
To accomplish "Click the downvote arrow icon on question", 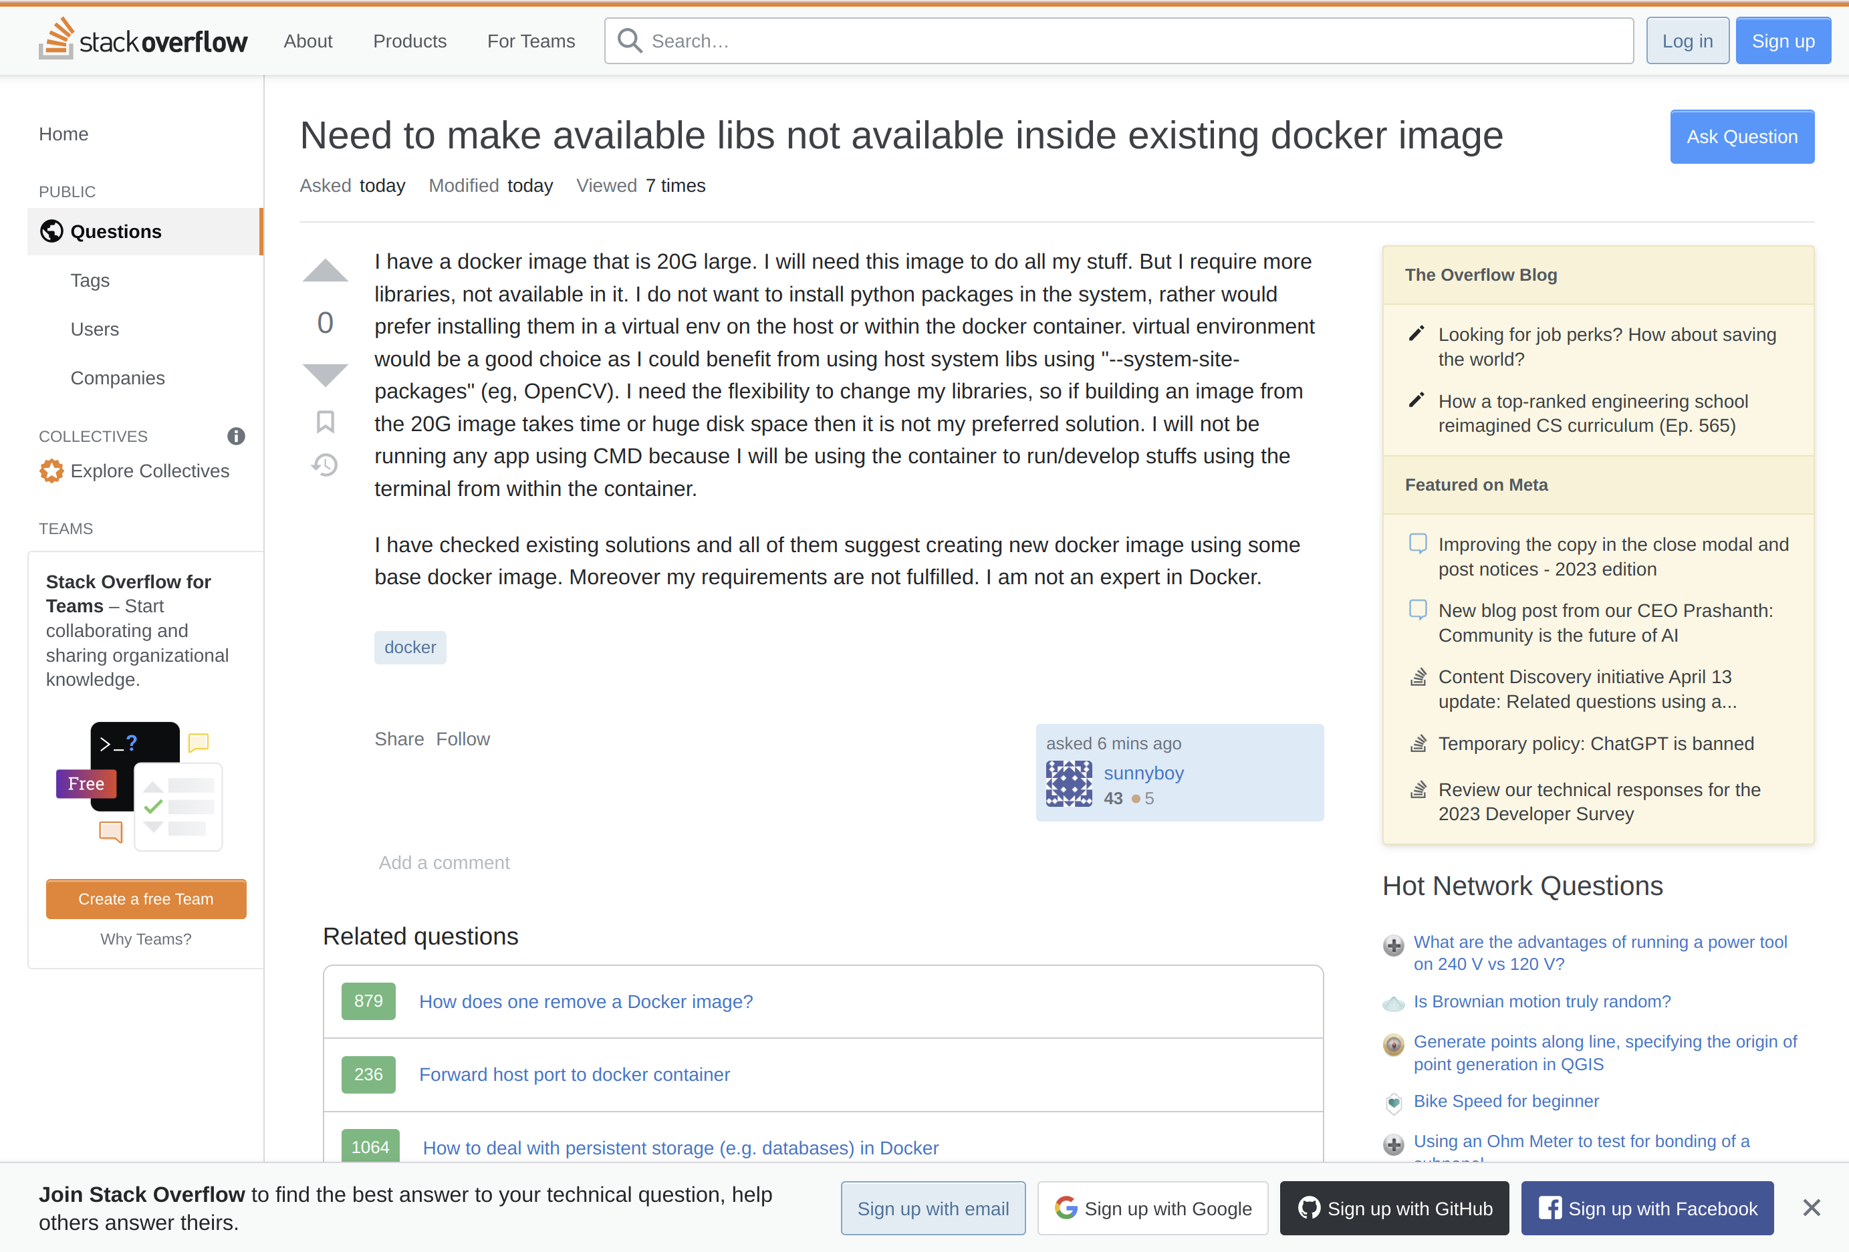I will (324, 374).
